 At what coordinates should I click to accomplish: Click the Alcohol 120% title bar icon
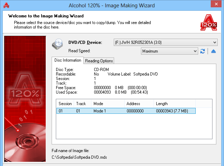click(x=6, y=6)
